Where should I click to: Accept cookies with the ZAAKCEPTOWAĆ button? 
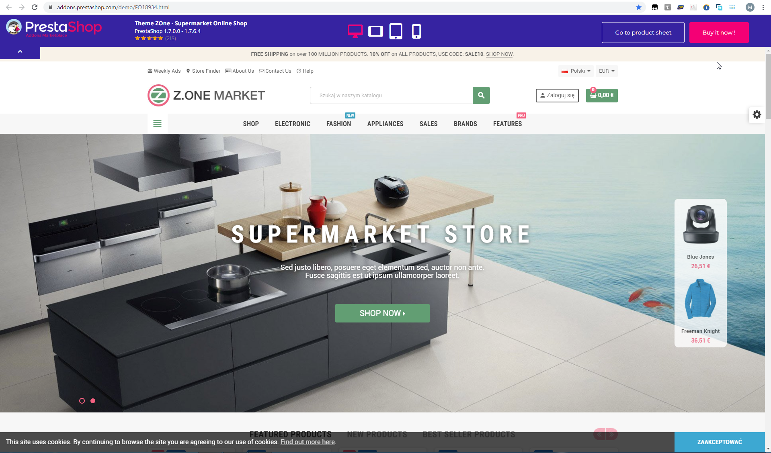[x=720, y=442]
